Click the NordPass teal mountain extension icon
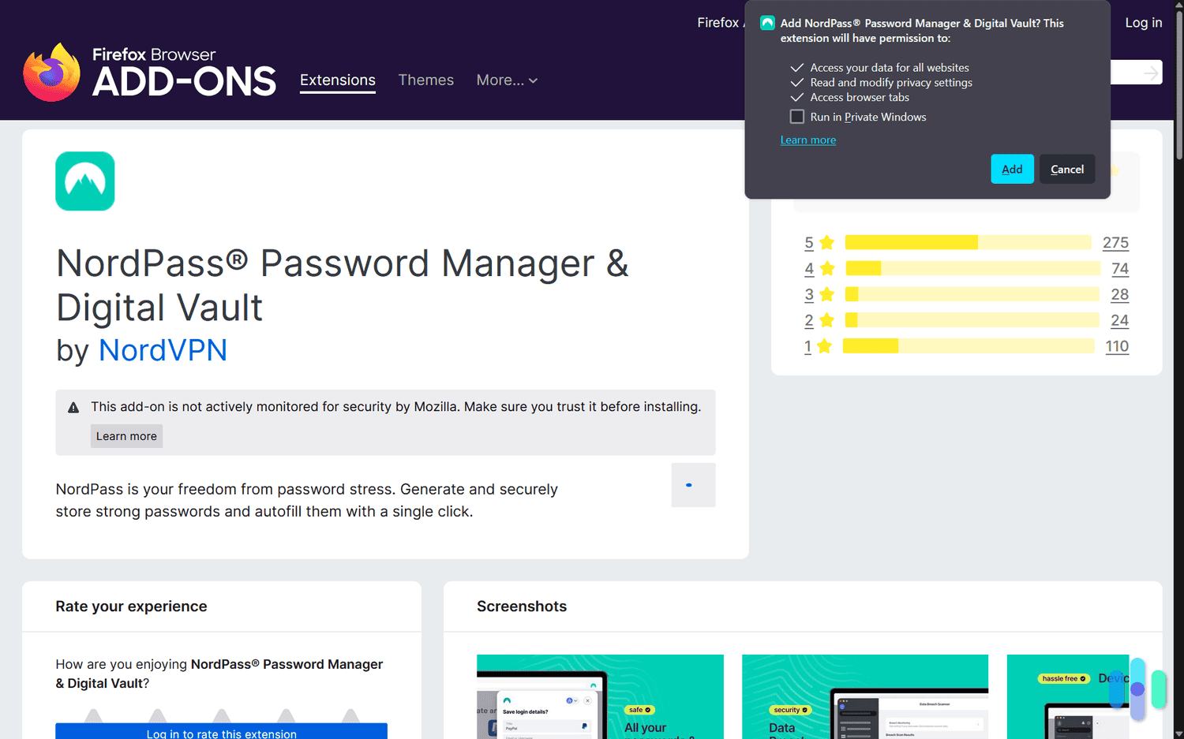1184x739 pixels. (84, 181)
